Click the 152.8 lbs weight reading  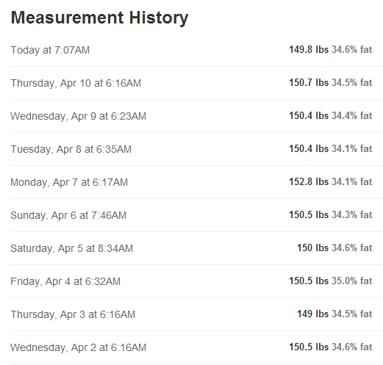[309, 181]
